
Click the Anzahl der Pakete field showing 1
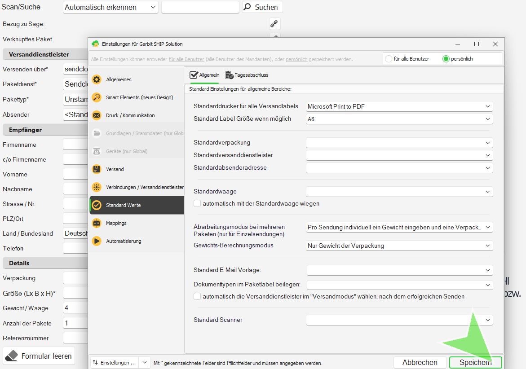tap(75, 323)
